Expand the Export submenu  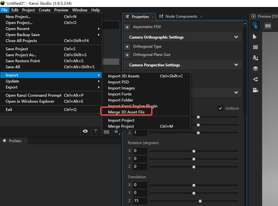(x=51, y=87)
